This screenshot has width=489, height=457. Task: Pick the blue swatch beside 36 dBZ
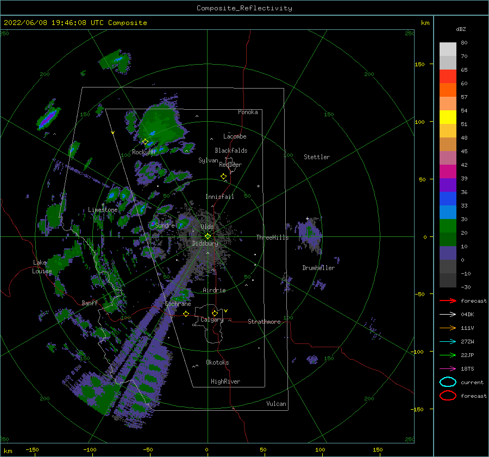[448, 198]
